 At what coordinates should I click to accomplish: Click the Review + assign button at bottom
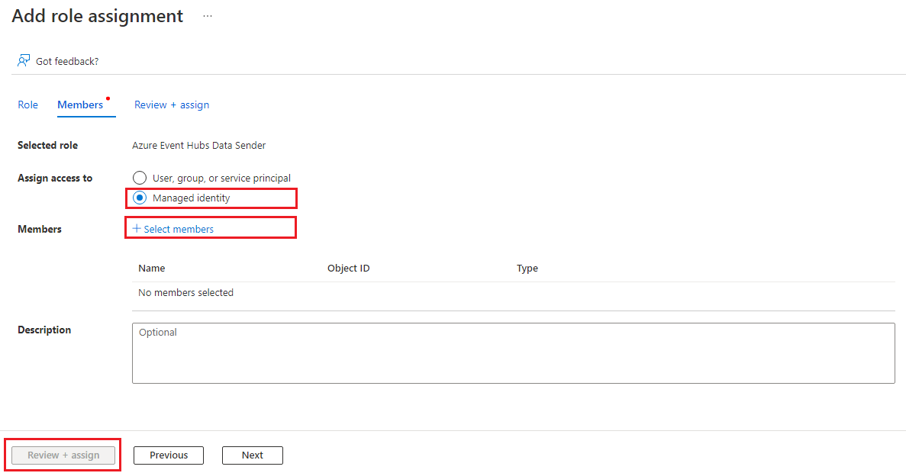pos(62,455)
